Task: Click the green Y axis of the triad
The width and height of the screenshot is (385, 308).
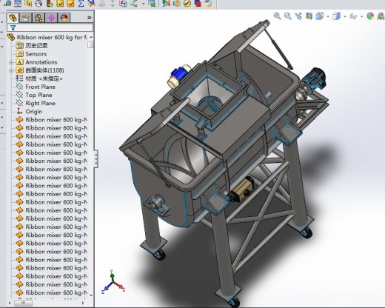Action: [x=112, y=275]
